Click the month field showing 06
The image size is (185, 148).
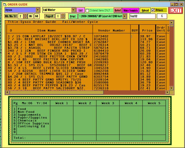pyautogui.click(x=30, y=16)
